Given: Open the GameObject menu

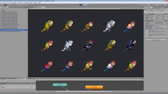Looking at the screenshot, I should [13, 3].
